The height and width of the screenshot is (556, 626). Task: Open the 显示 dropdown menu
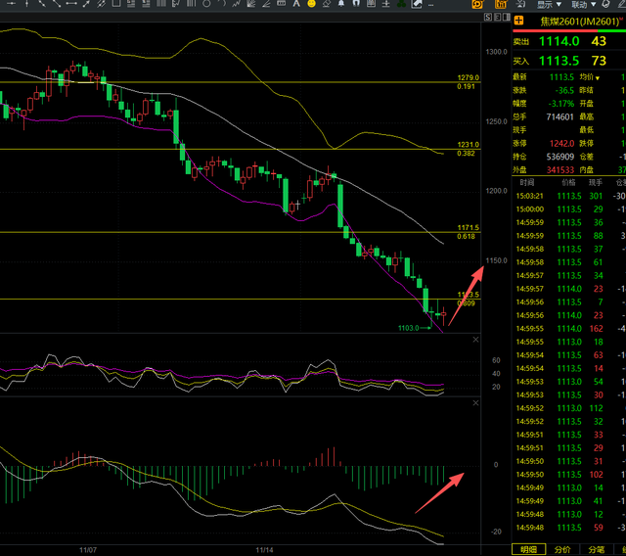(x=550, y=4)
